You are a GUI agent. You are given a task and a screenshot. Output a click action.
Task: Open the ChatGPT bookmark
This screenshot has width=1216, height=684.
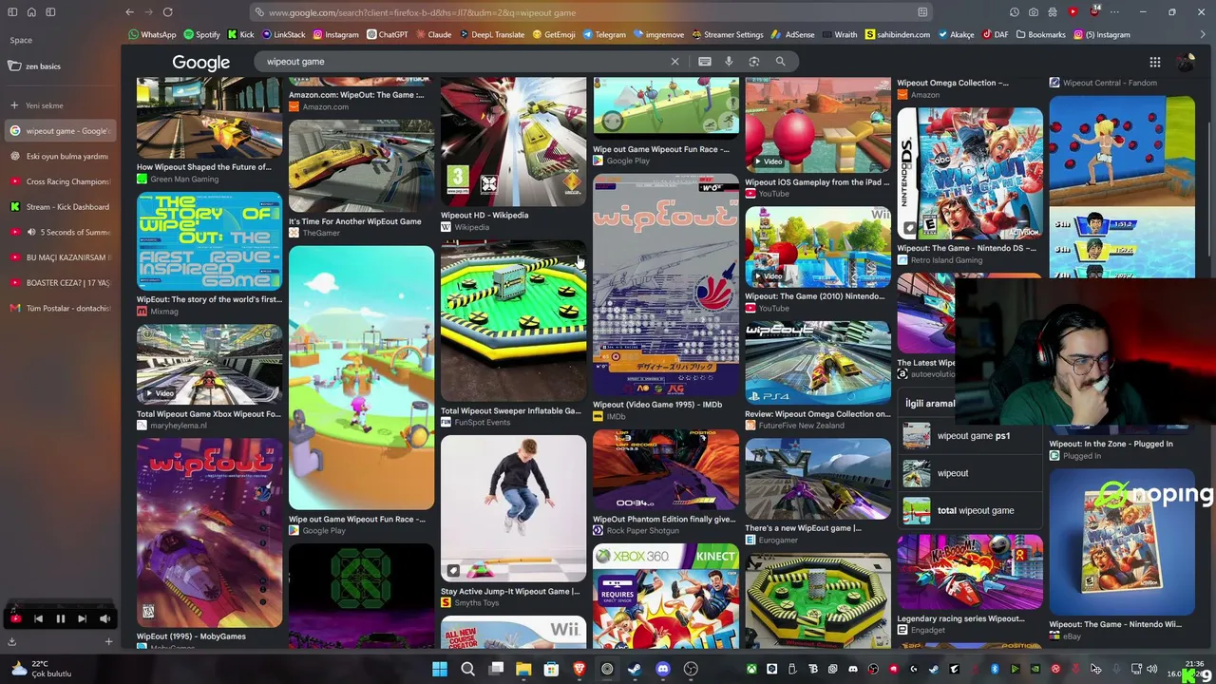pos(387,35)
